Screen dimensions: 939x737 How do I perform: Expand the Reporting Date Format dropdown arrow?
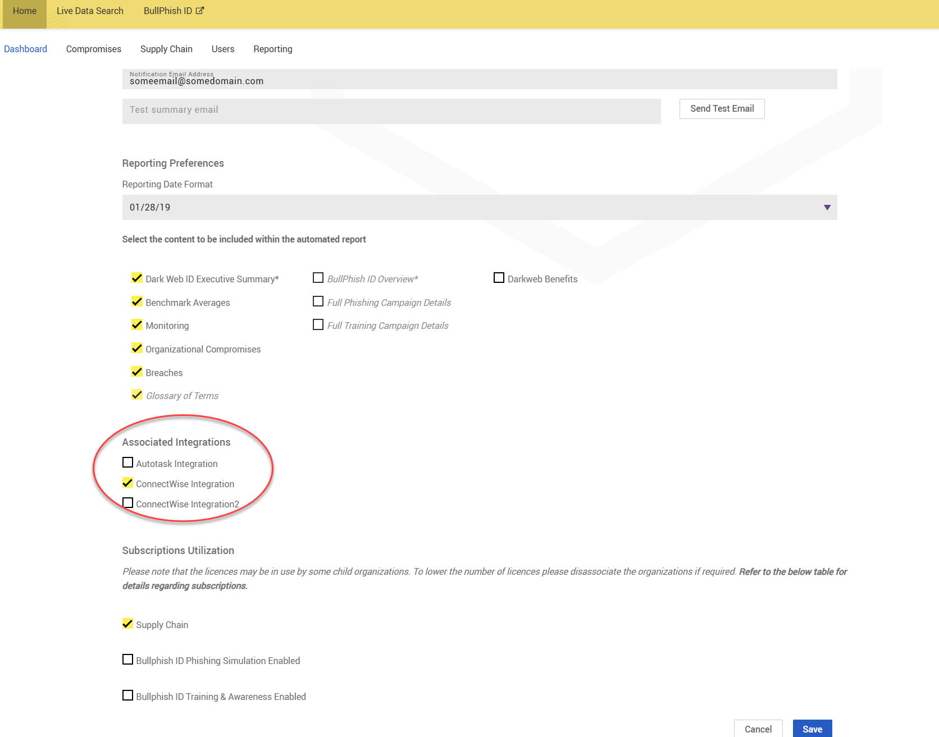(827, 208)
